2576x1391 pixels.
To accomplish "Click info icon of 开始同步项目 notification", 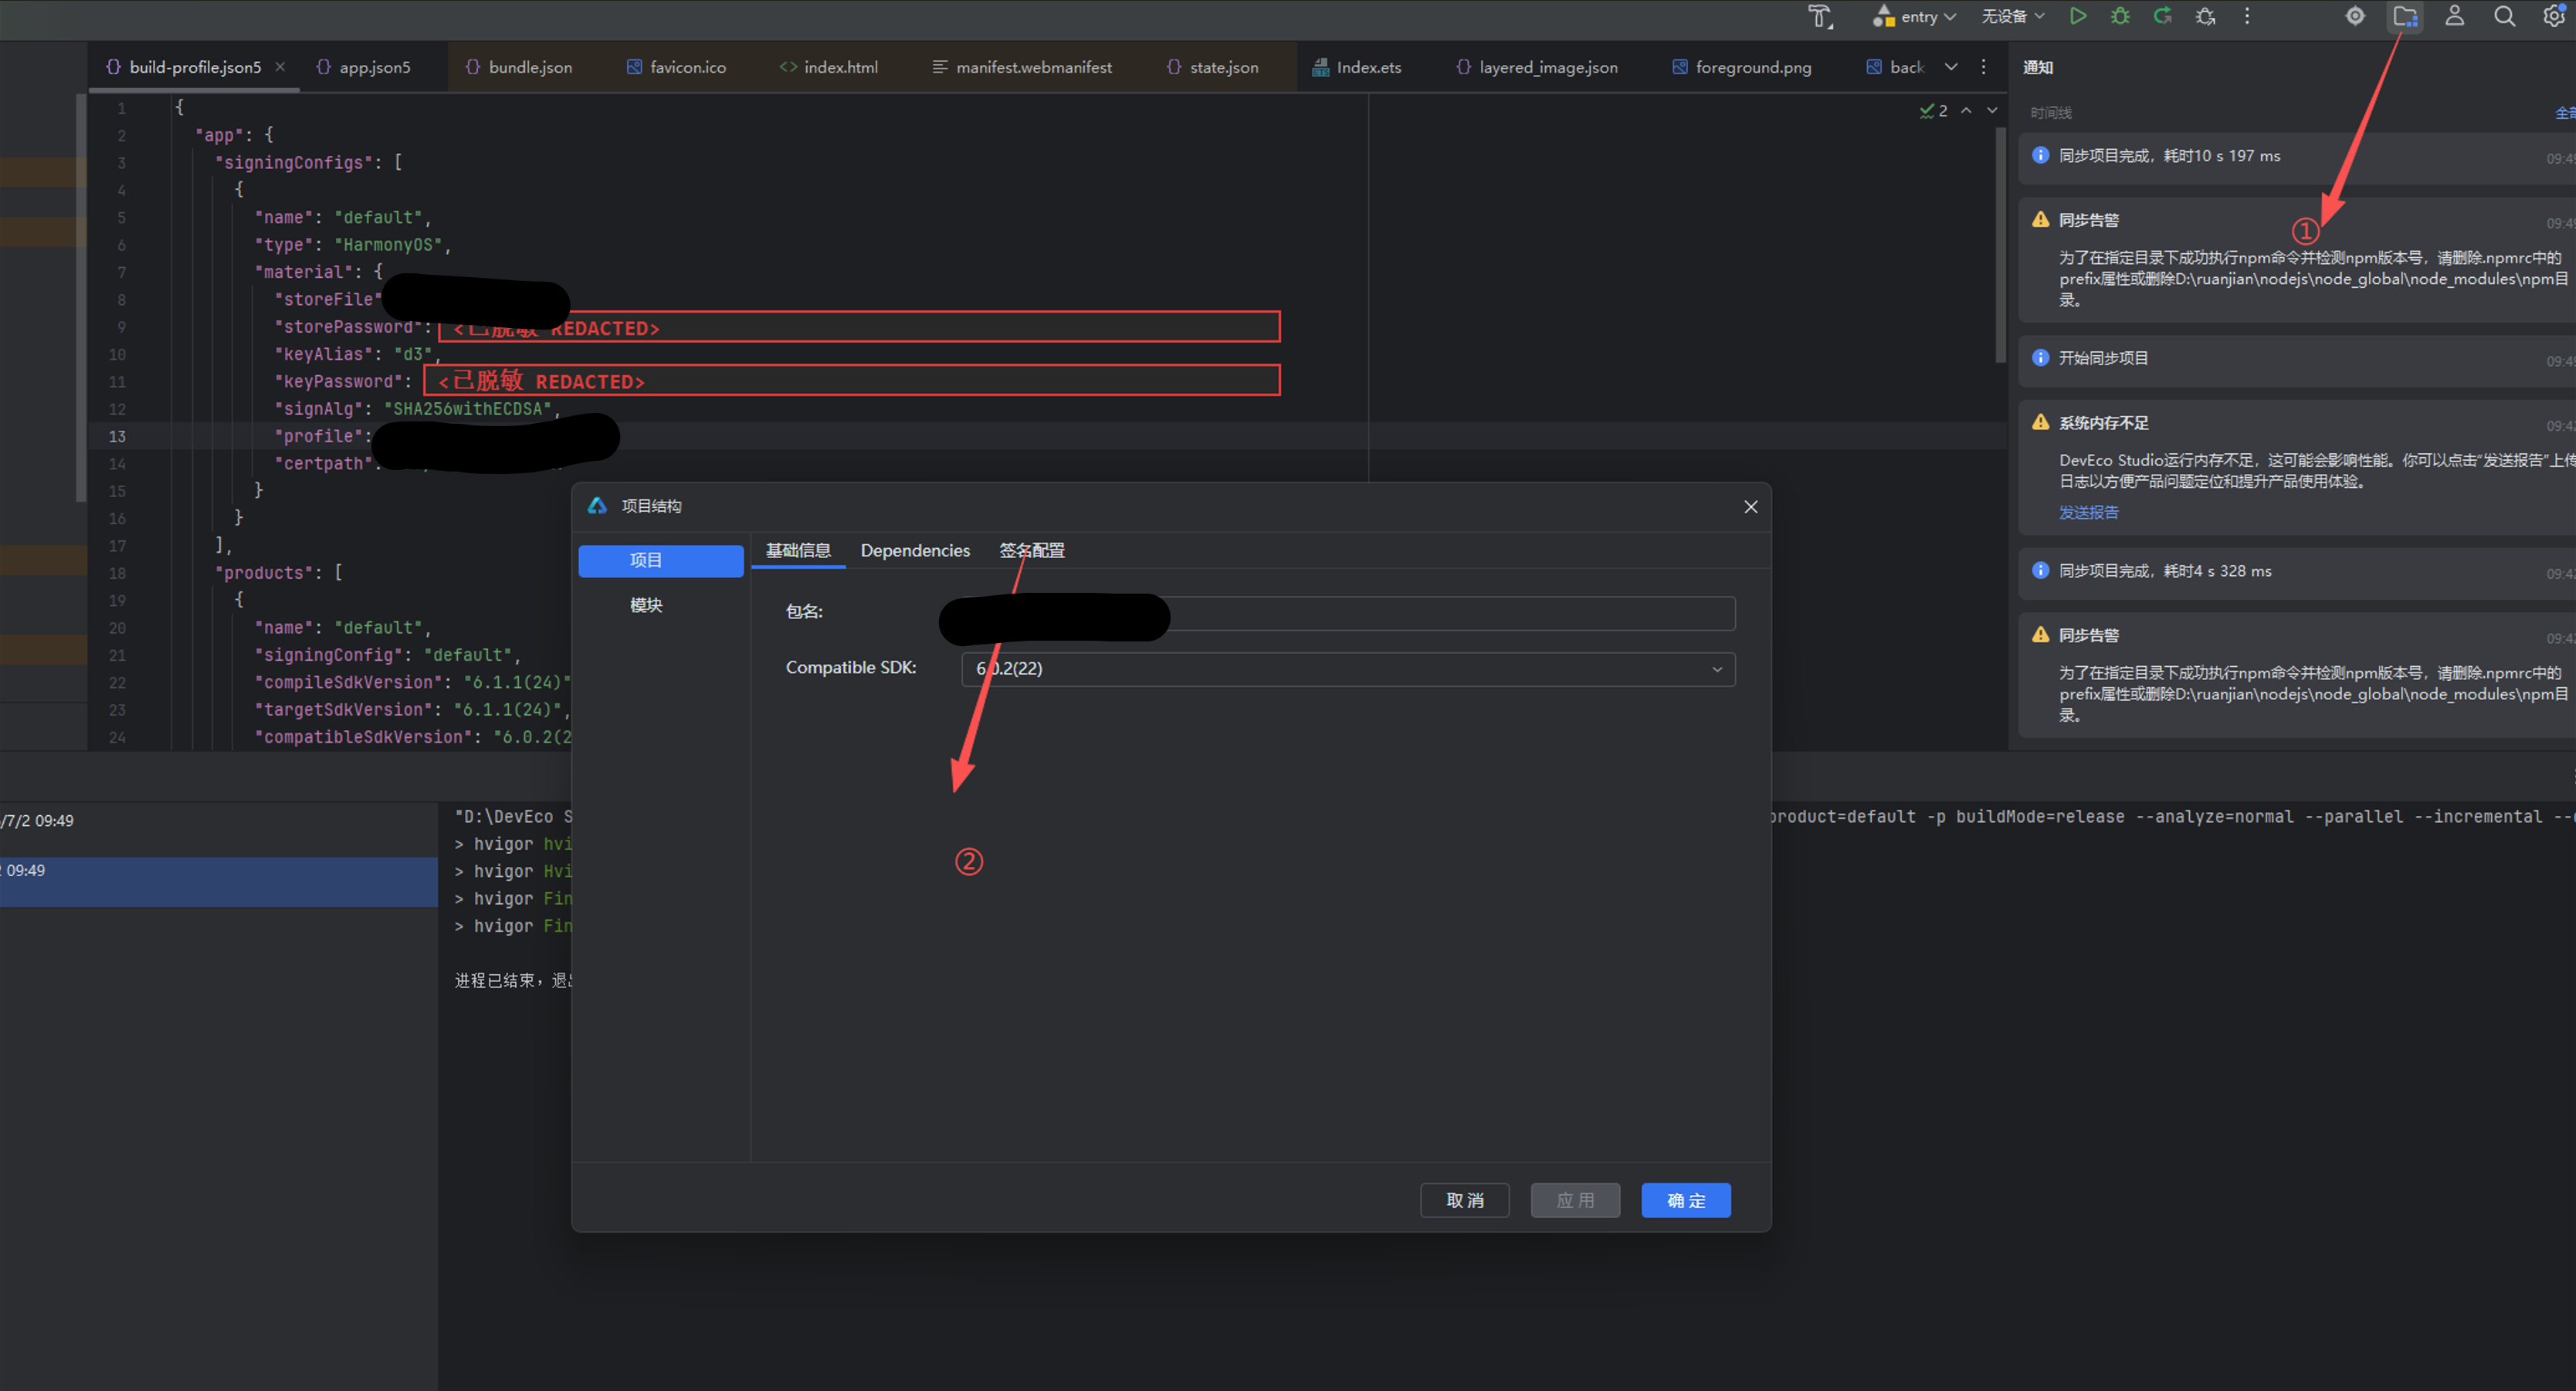I will (2040, 357).
